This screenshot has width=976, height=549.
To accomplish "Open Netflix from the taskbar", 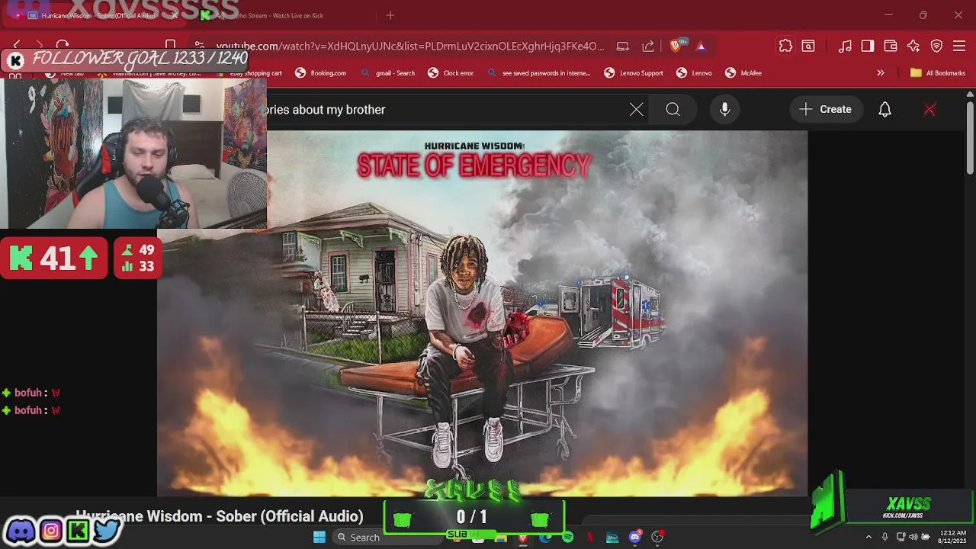I will pos(590,537).
